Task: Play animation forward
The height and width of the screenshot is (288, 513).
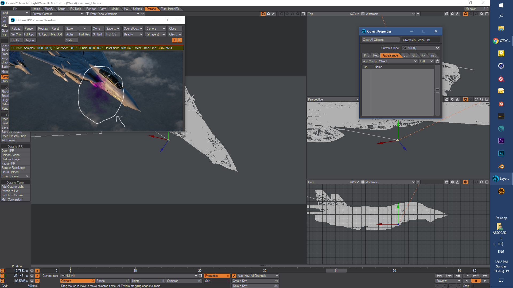Action: tap(485, 281)
